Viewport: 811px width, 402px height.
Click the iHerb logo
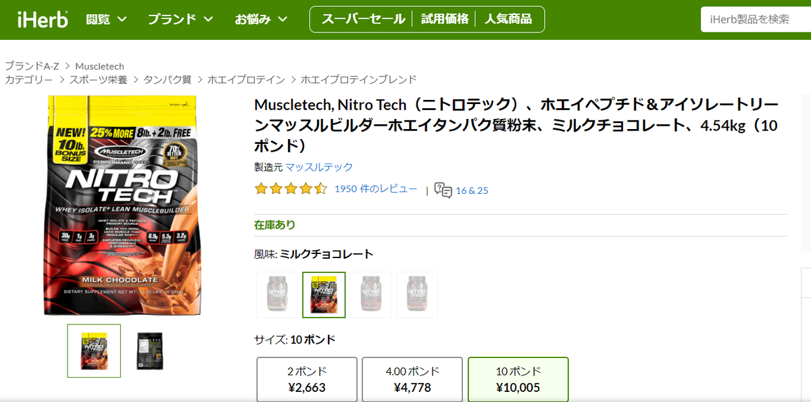click(x=43, y=19)
